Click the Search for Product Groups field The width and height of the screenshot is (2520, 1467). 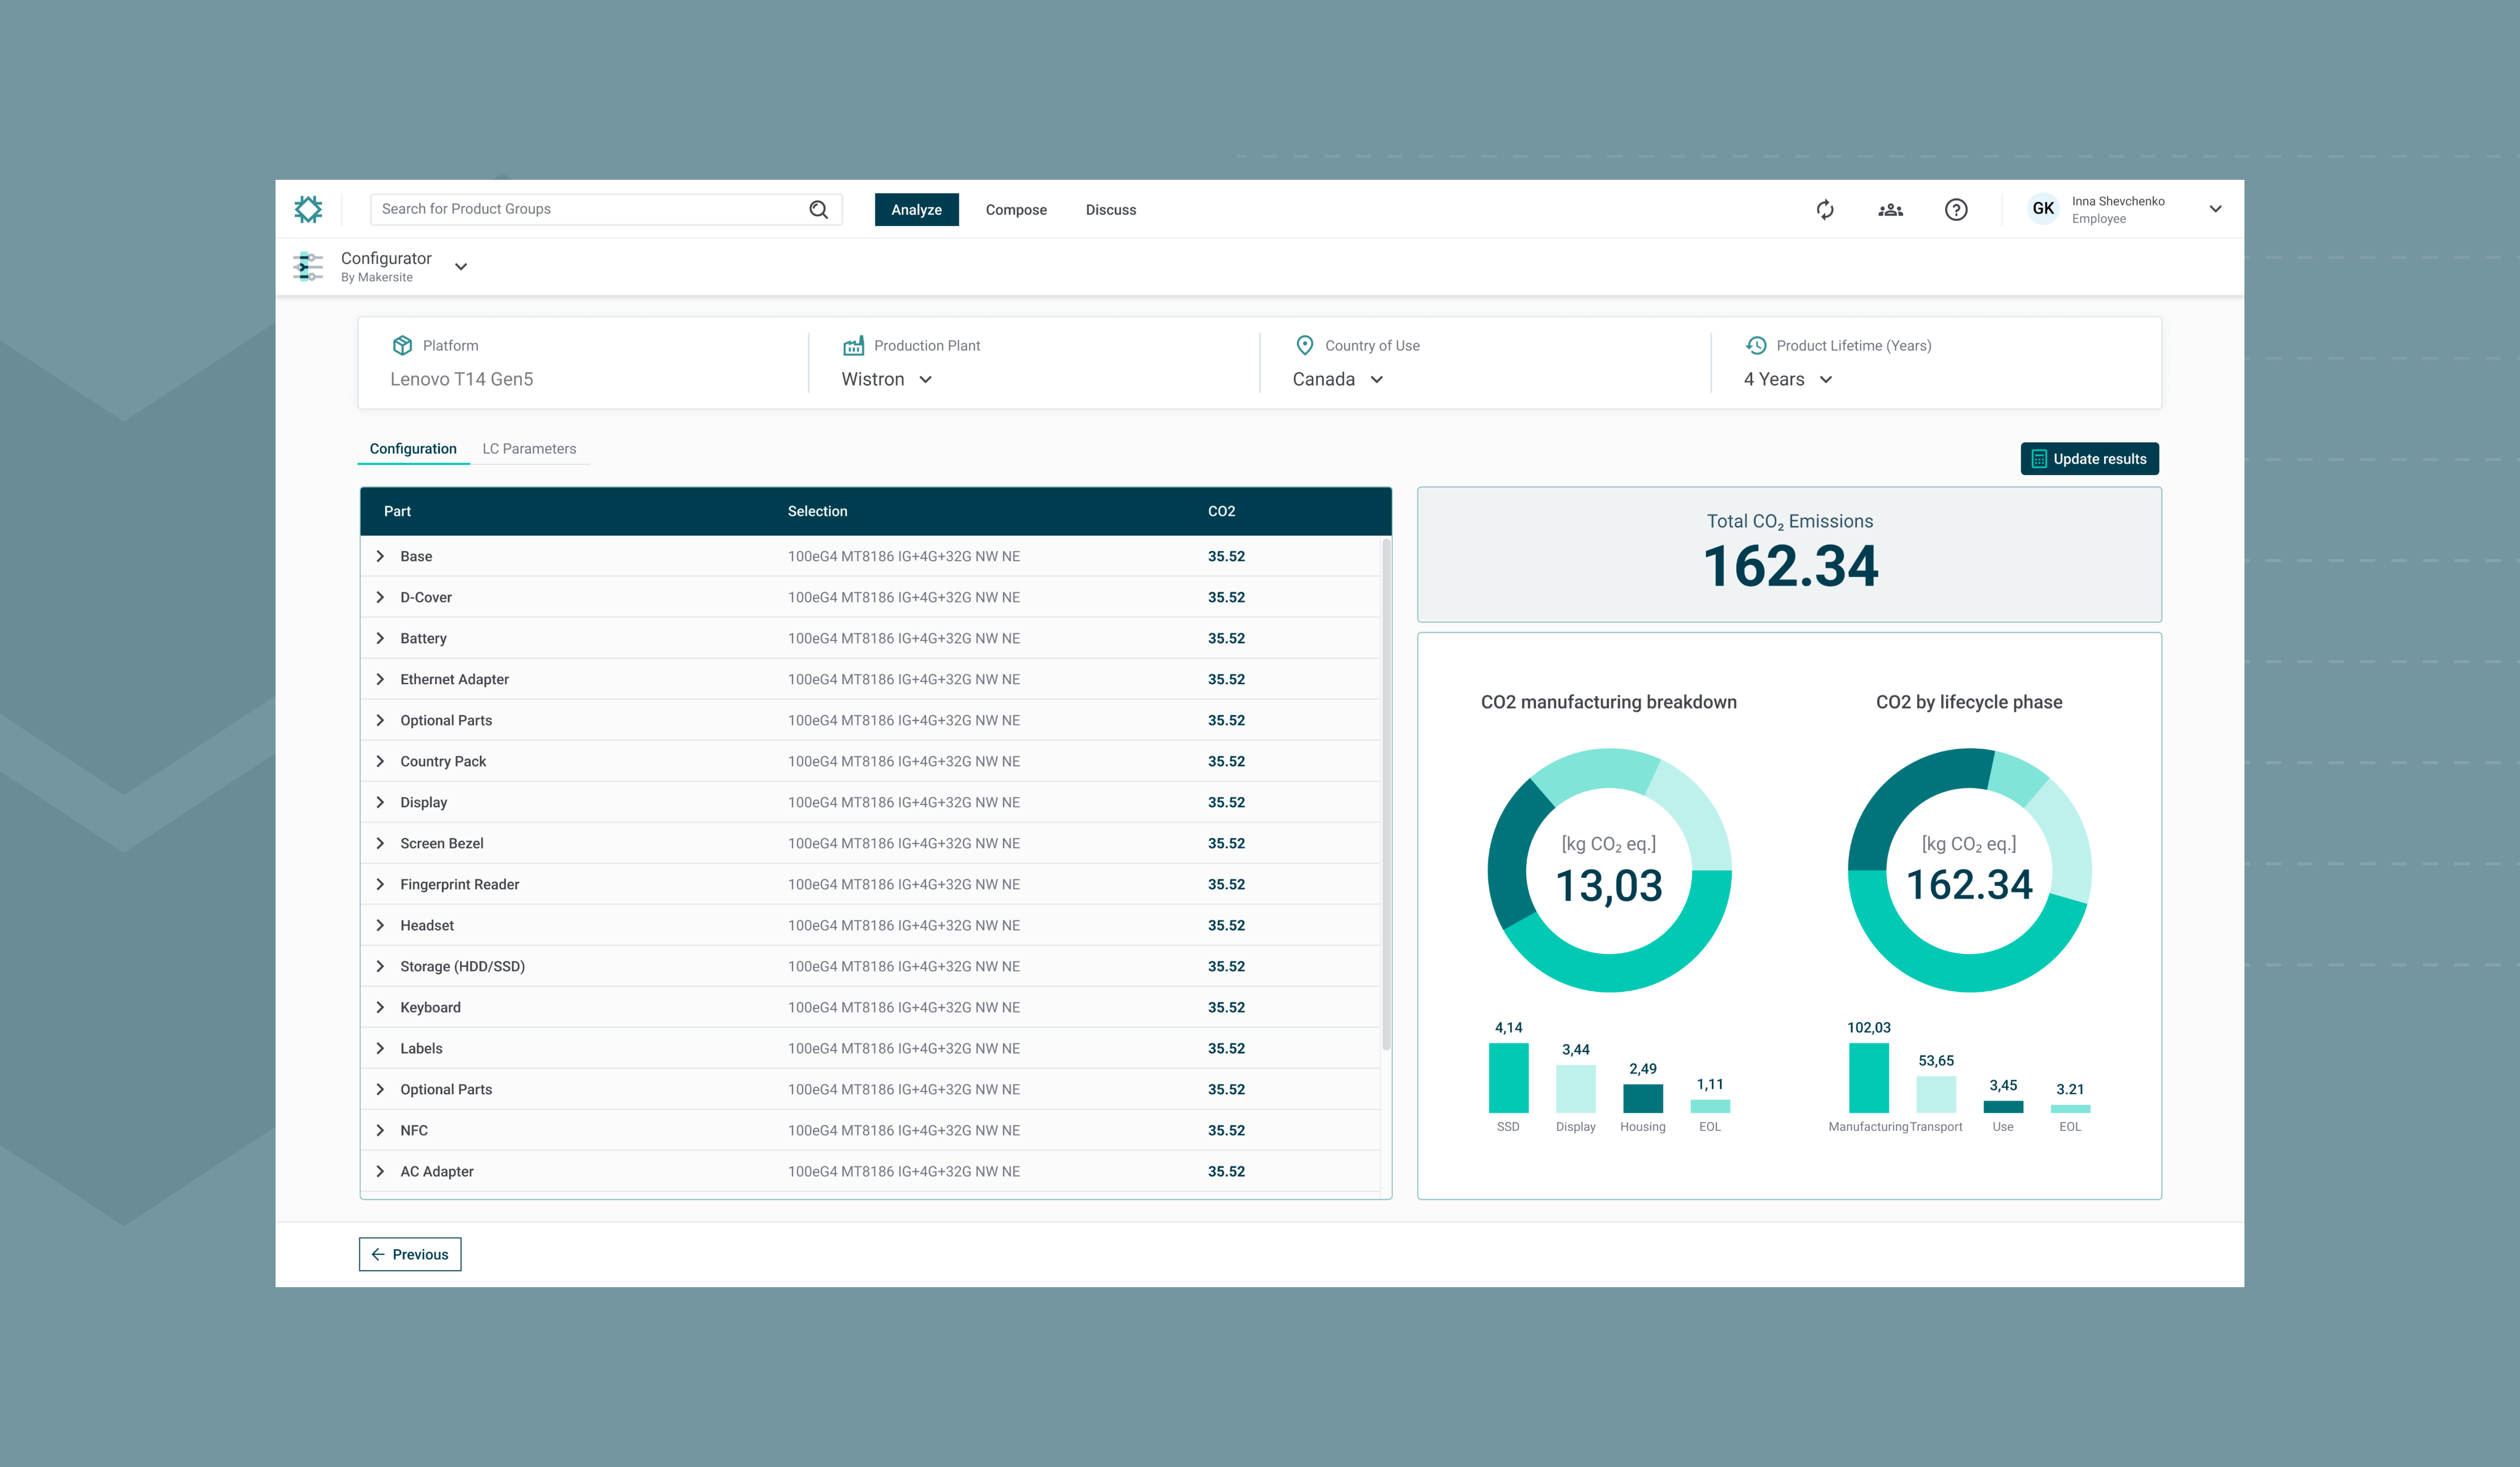pos(606,209)
